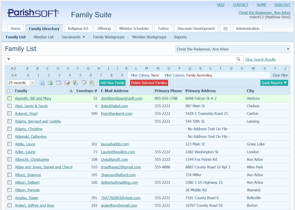Image resolution: width=295 pixels, height=210 pixels.
Task: Switch to the Religious Ed. tab
Action: point(78,28)
